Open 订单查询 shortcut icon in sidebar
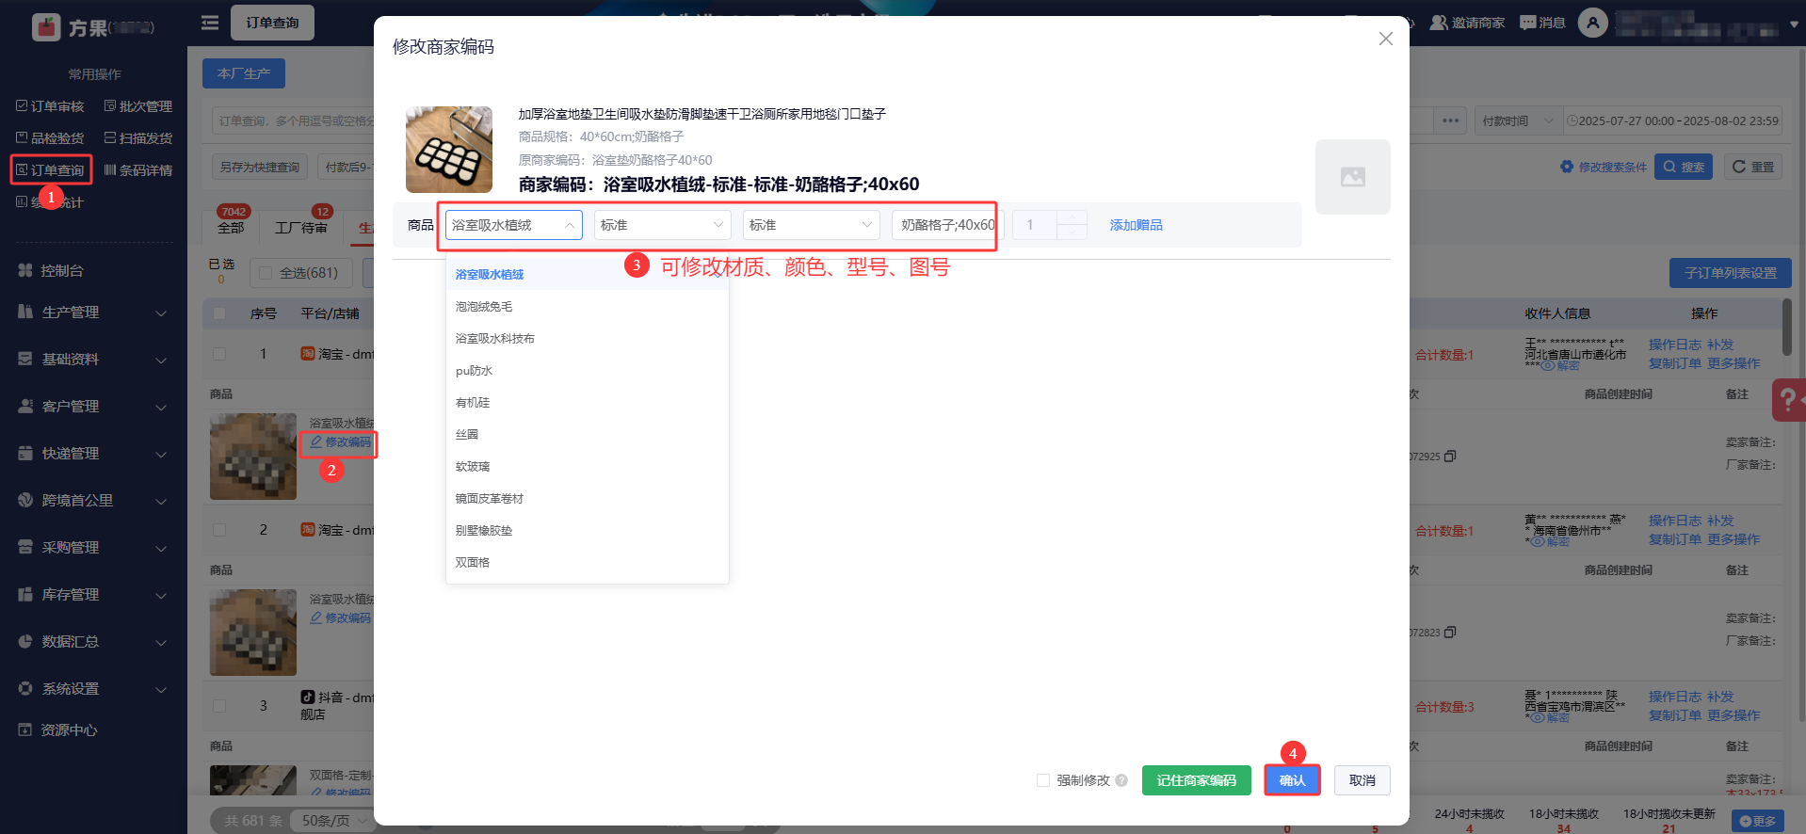Screen dimensions: 1806x834 (22, 170)
